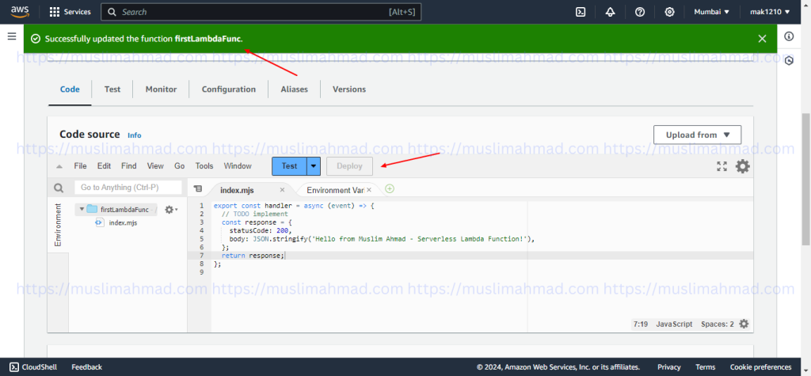Add a new editor tab with plus icon

coord(390,189)
